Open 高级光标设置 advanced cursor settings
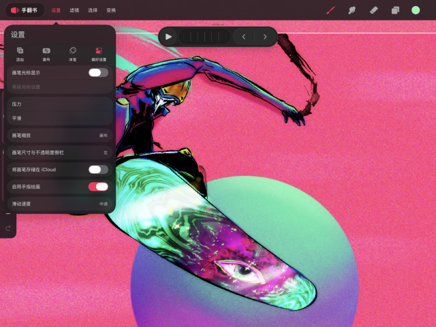This screenshot has height=327, width=436. click(x=59, y=87)
